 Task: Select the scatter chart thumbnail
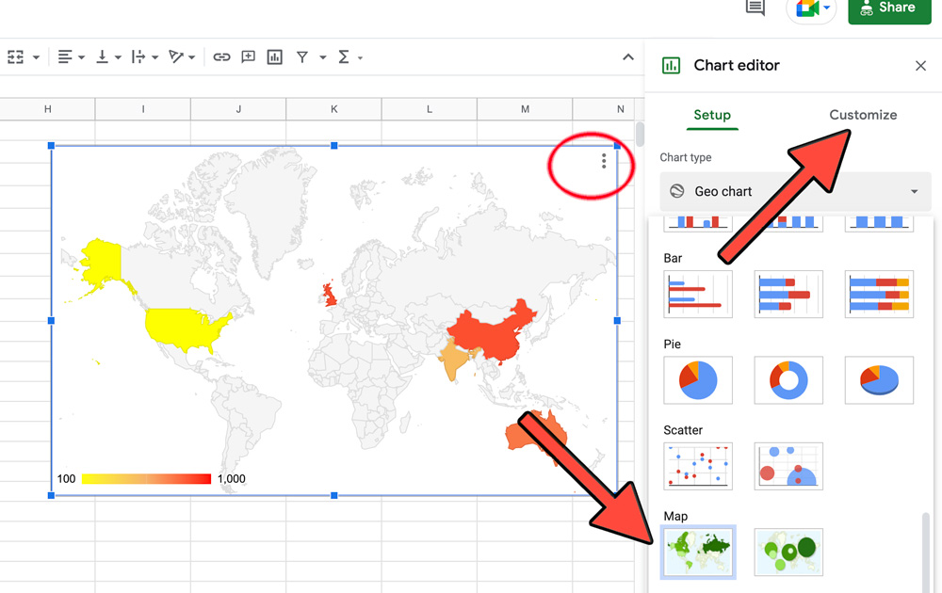698,466
